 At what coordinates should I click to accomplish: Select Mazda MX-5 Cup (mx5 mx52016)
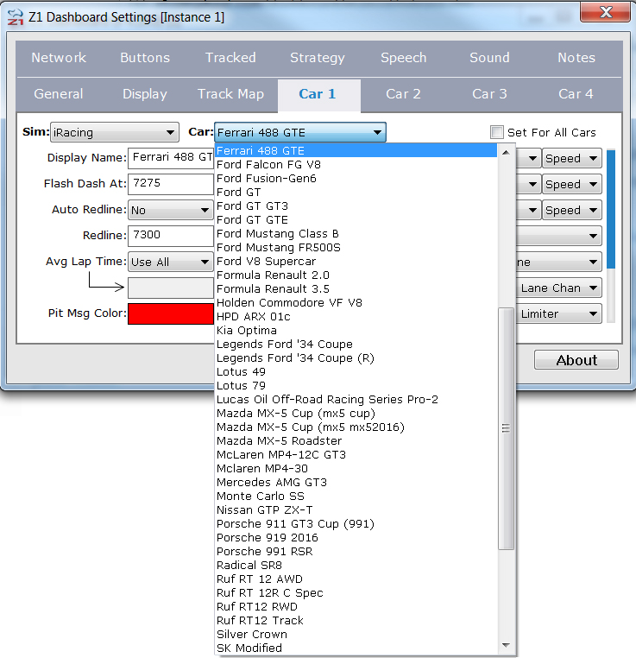[x=356, y=427]
